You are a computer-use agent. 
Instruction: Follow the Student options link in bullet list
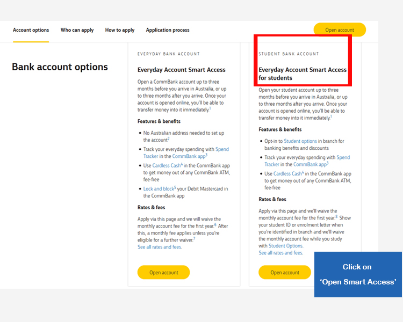point(300,141)
